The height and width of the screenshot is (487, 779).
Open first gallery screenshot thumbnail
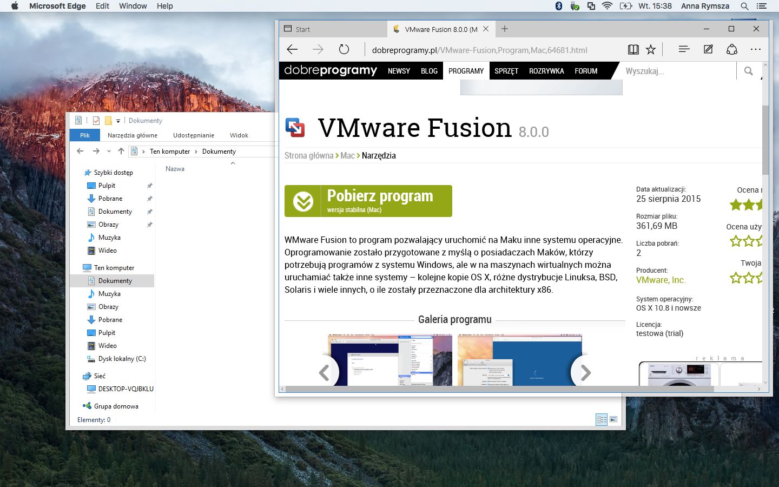coord(390,360)
